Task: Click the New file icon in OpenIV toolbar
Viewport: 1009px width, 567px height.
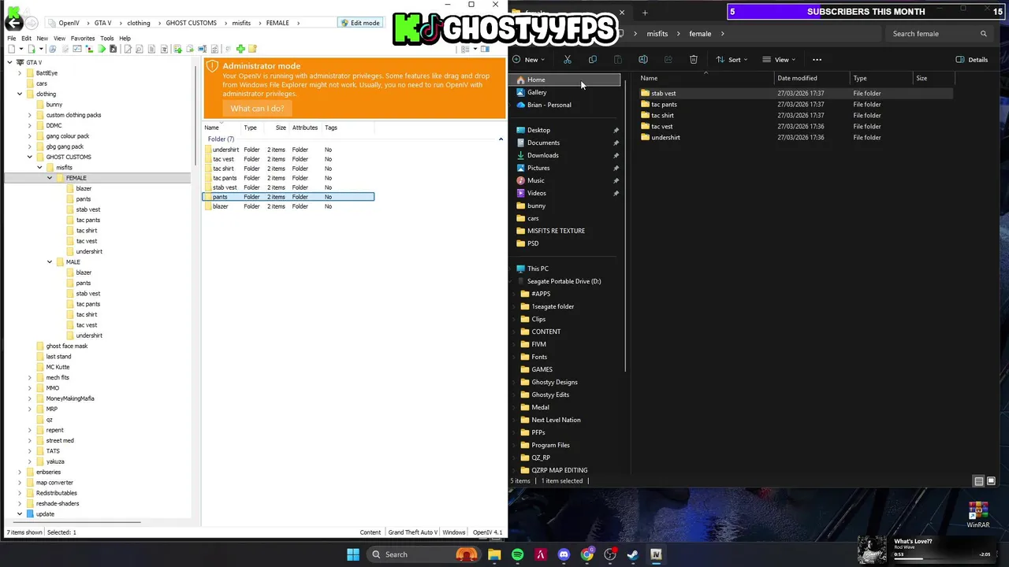Action: [x=11, y=49]
